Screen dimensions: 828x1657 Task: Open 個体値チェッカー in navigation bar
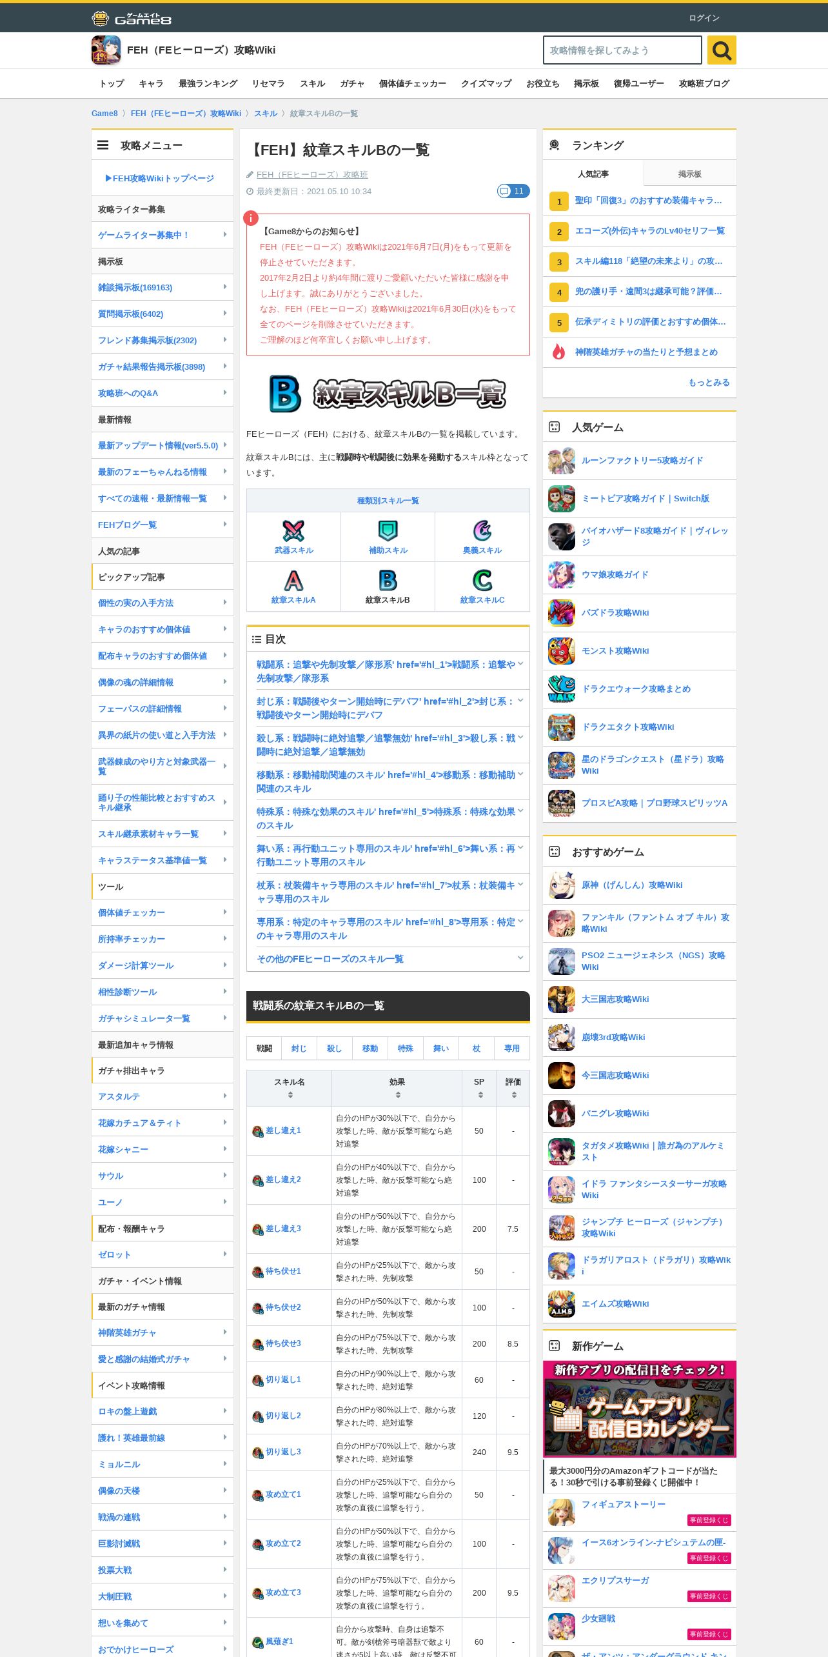(x=413, y=84)
